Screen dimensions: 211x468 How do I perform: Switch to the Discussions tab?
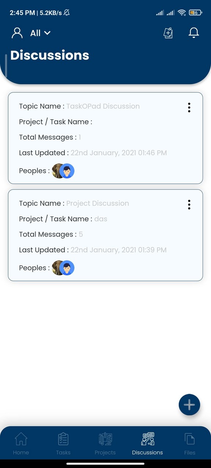(147, 442)
